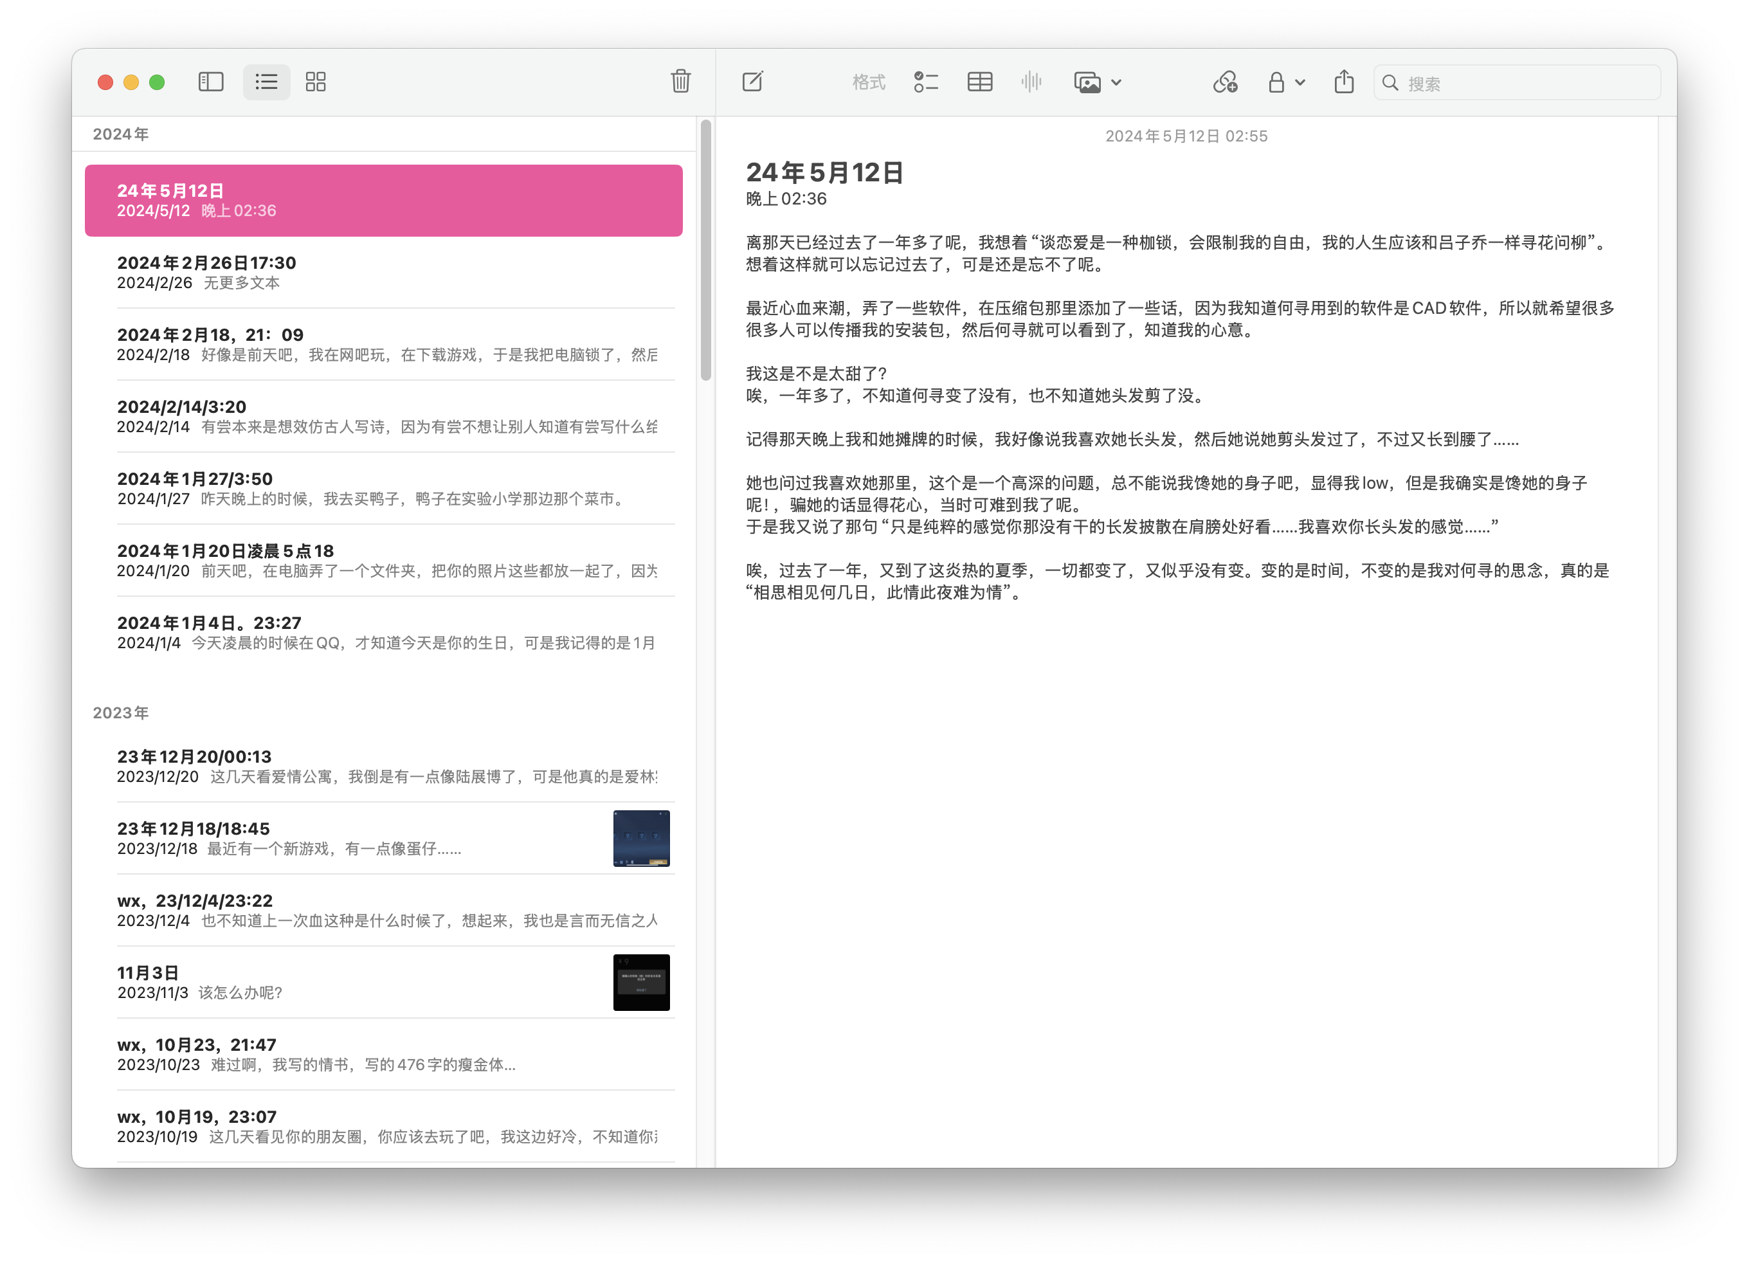
Task: Expand the lock options dropdown
Action: pos(1300,82)
